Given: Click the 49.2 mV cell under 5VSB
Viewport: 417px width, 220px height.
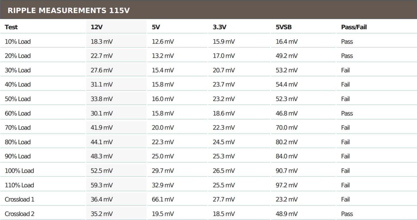Looking at the screenshot, I should [287, 56].
